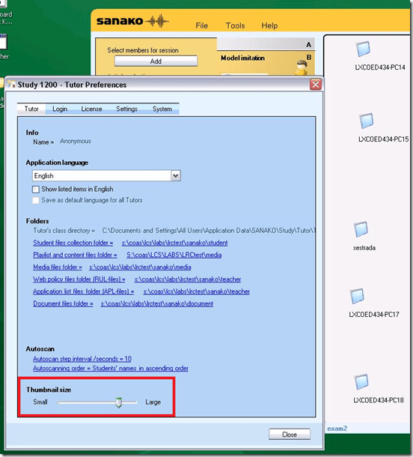This screenshot has height=457, width=413.
Task: Click Autoscan step interval /seconds = 10
Action: click(82, 359)
